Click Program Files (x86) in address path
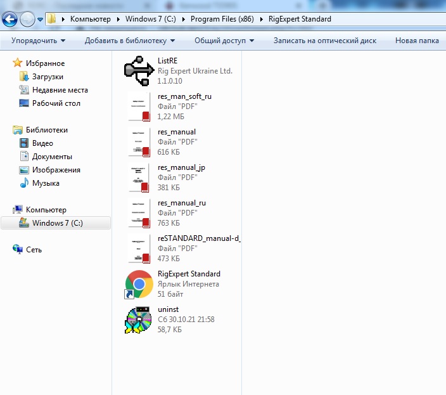Screen dimensions: 446x395 [x=222, y=19]
